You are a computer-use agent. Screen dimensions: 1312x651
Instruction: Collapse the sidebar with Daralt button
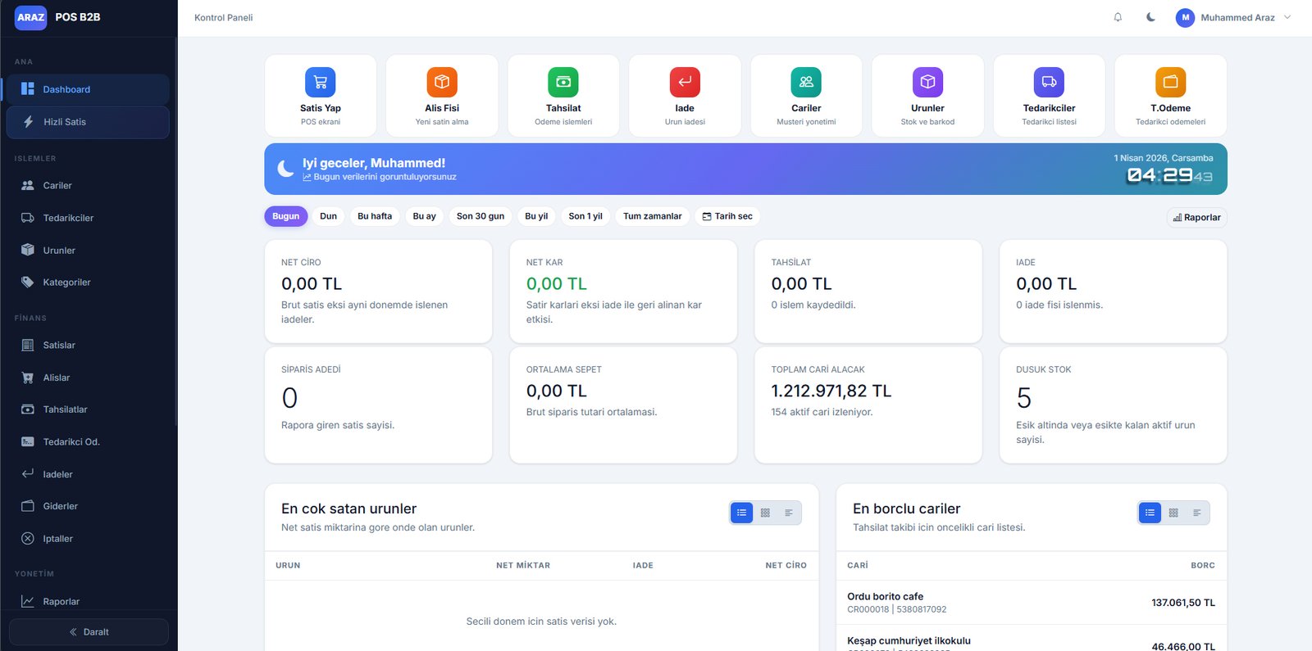pyautogui.click(x=89, y=632)
